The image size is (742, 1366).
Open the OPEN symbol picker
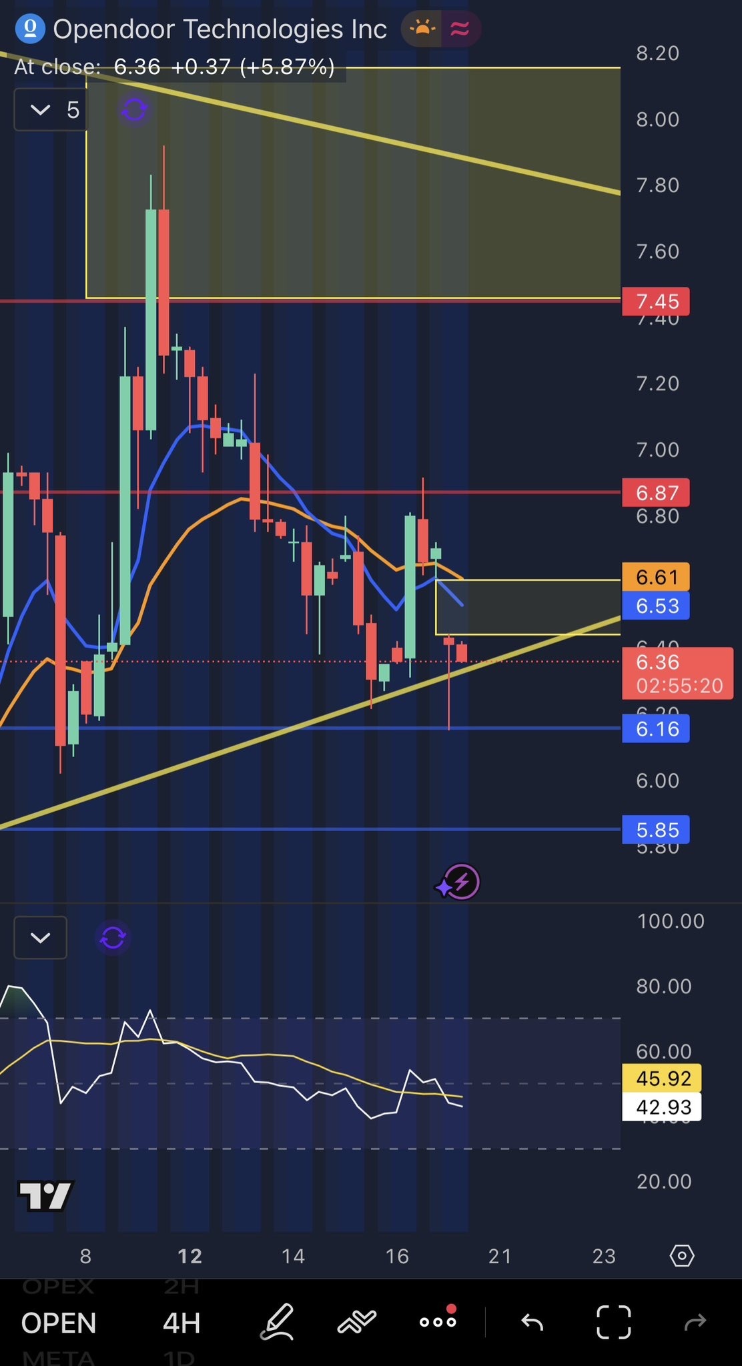click(59, 1323)
